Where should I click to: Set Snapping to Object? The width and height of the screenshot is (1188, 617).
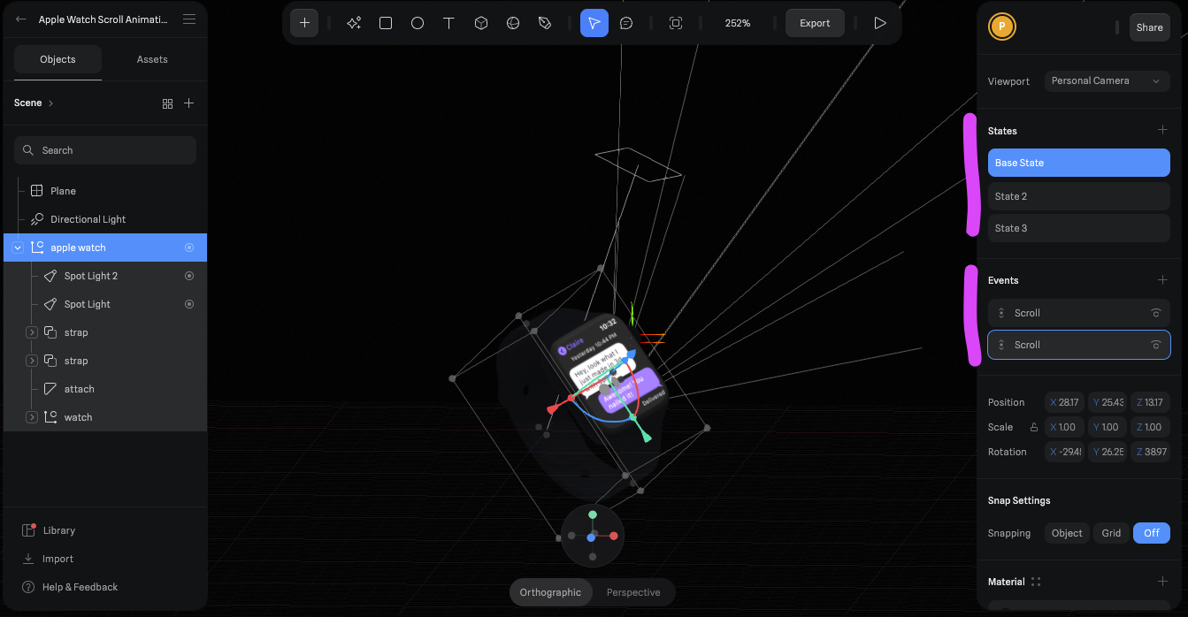[1067, 533]
